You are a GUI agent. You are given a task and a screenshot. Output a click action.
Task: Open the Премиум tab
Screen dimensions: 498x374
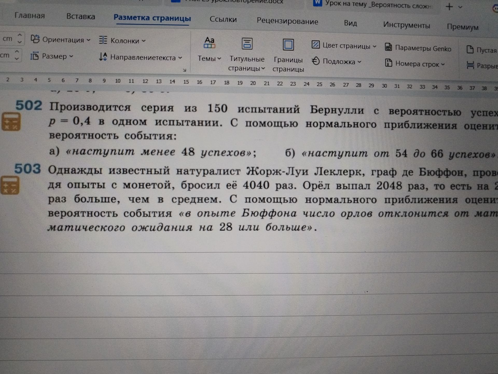pyautogui.click(x=462, y=27)
